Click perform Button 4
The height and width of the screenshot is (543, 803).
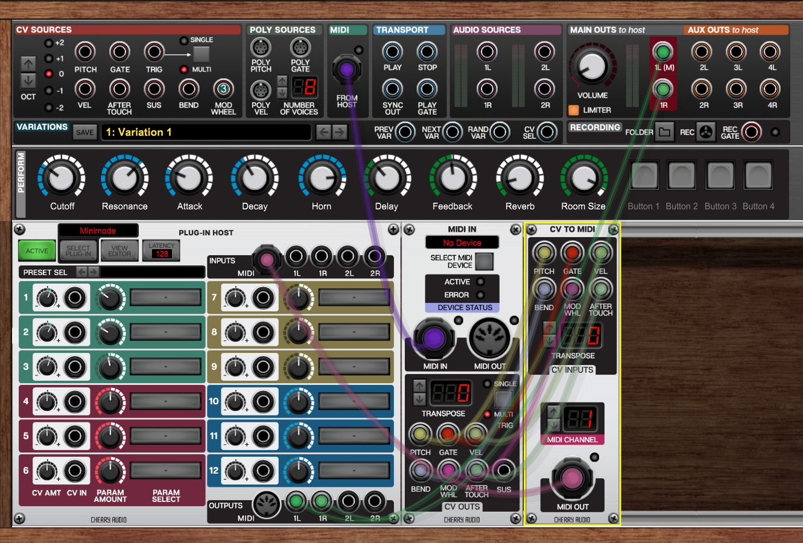(758, 176)
